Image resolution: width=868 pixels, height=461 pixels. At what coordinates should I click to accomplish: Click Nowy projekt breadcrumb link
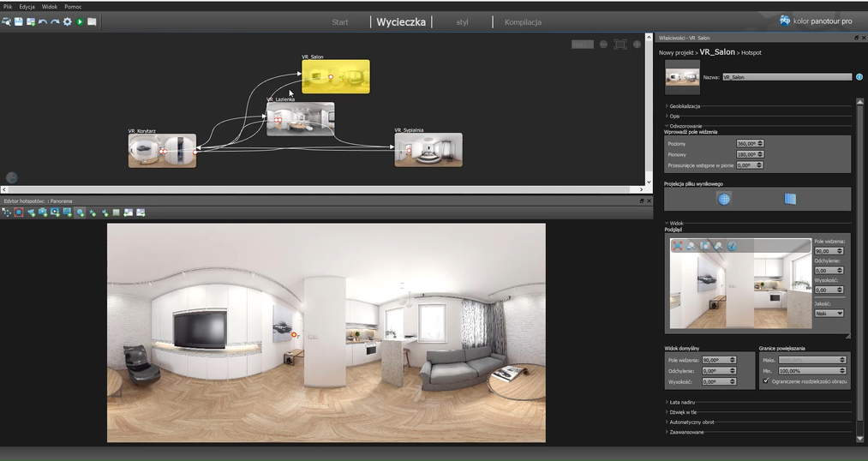click(x=676, y=53)
